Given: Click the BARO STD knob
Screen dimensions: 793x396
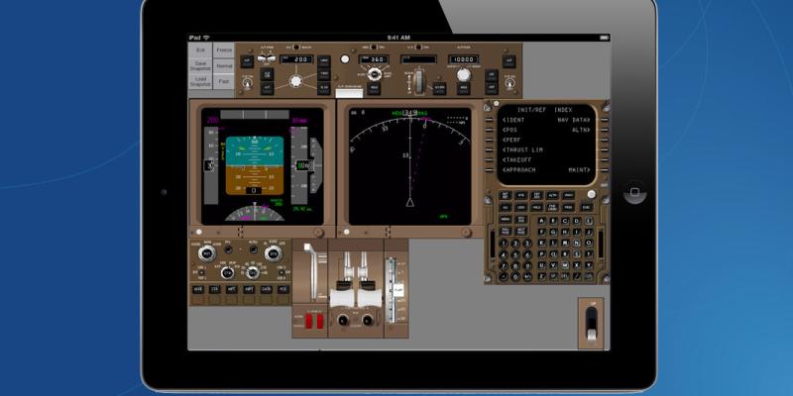Looking at the screenshot, I should [274, 253].
